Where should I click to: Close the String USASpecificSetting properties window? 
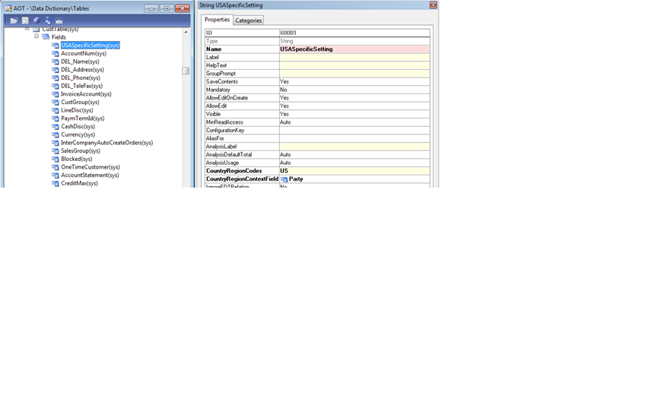coord(433,5)
